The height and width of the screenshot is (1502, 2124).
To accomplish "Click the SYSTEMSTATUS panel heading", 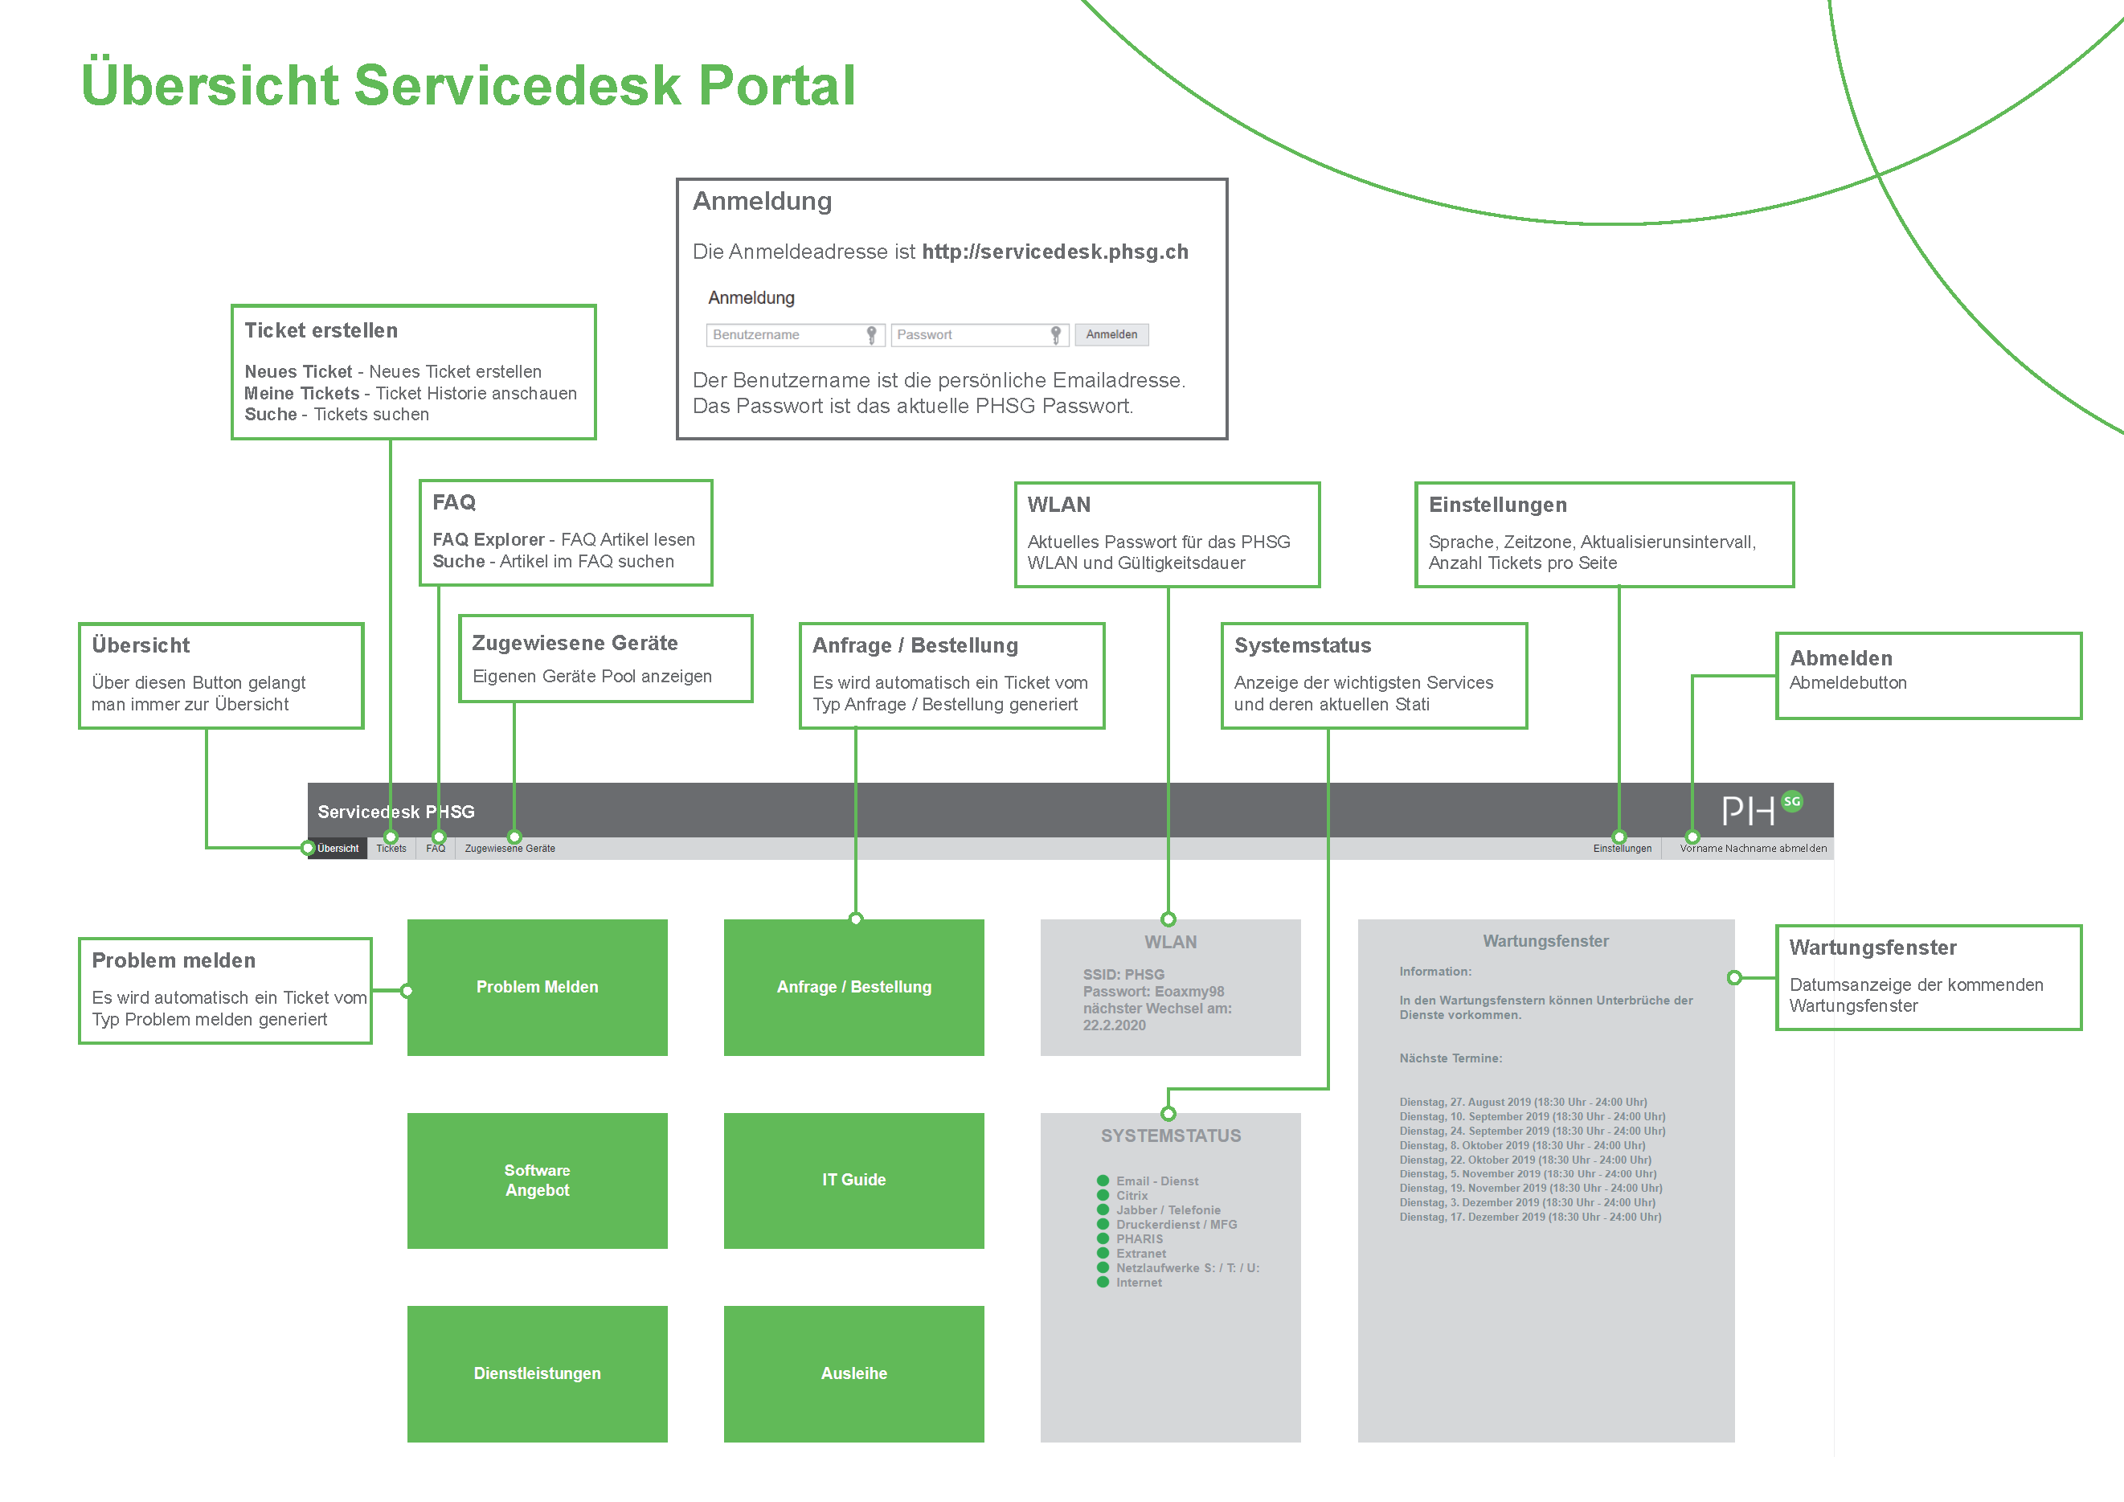I will [x=1170, y=1136].
